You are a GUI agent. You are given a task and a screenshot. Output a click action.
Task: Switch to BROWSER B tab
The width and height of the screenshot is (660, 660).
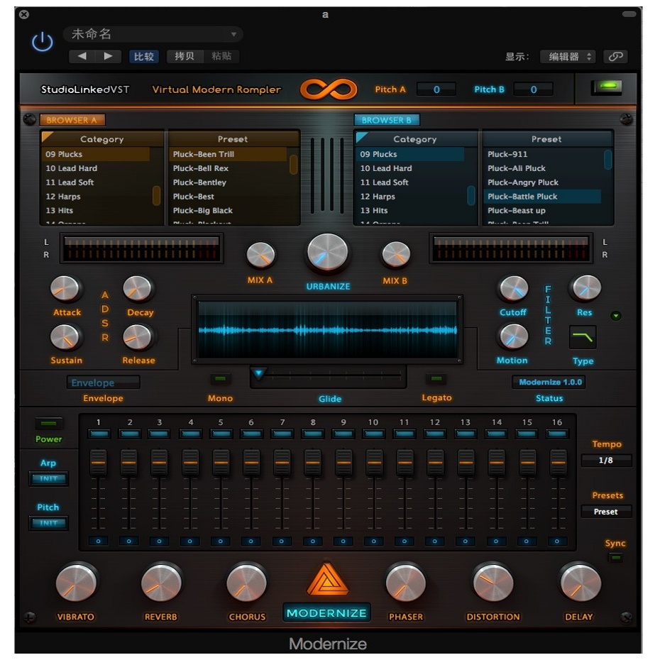(386, 120)
